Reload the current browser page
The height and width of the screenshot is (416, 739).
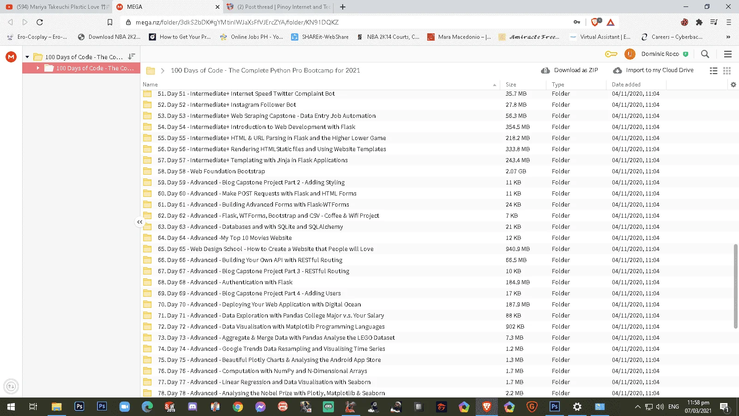coord(40,22)
